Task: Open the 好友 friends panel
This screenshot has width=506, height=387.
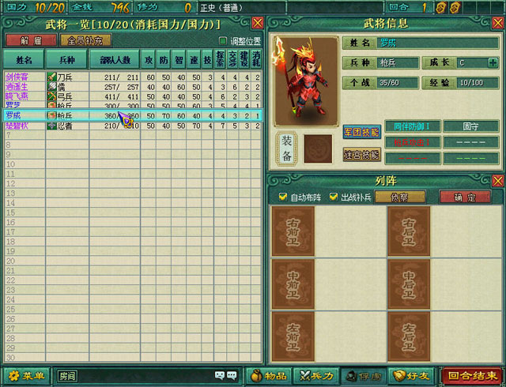Action: point(411,376)
